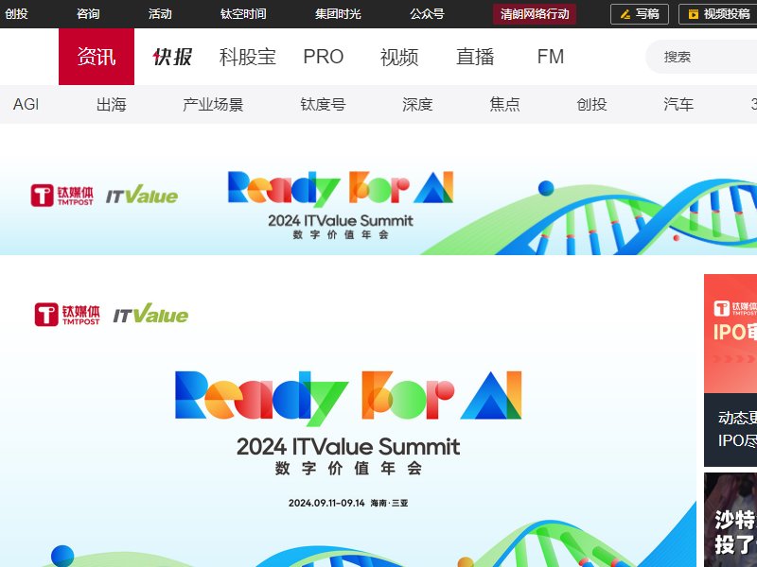Image resolution: width=757 pixels, height=567 pixels.
Task: Open the 沙特 sidebar article thumbnail
Action: (731, 520)
